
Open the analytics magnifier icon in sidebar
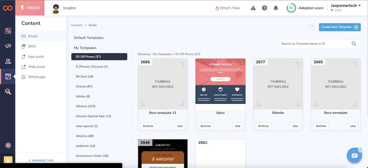[x=8, y=91]
